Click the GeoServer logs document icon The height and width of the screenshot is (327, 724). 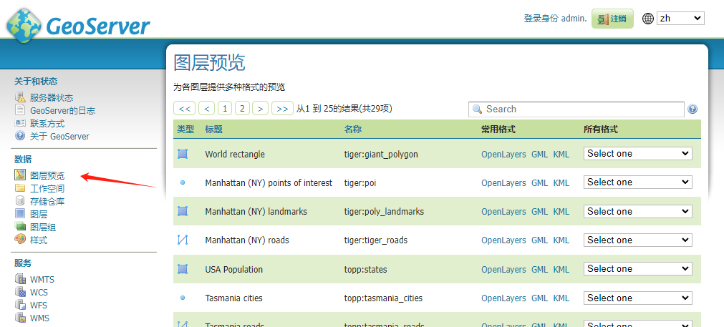click(x=20, y=110)
